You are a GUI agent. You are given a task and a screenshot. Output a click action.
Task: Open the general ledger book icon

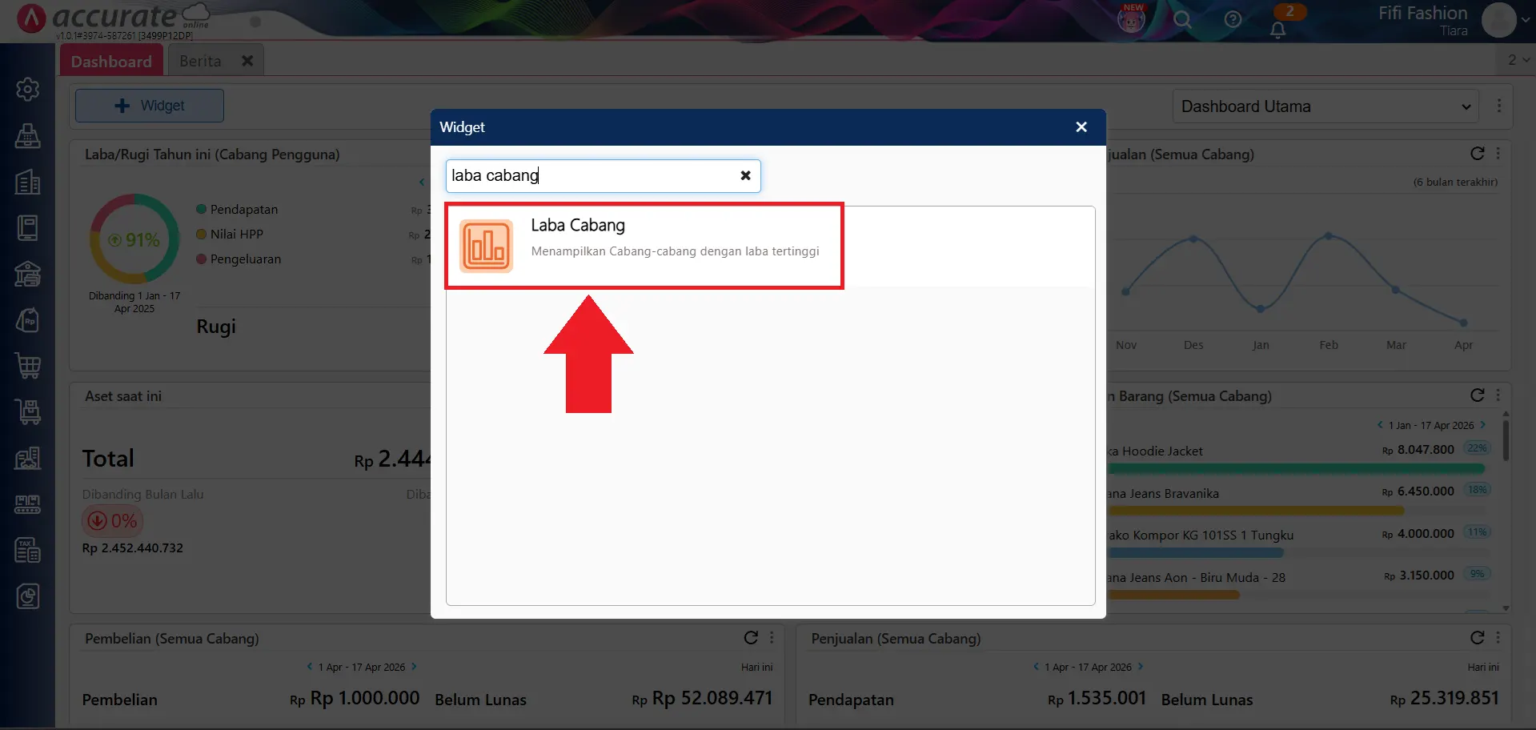[x=28, y=228]
